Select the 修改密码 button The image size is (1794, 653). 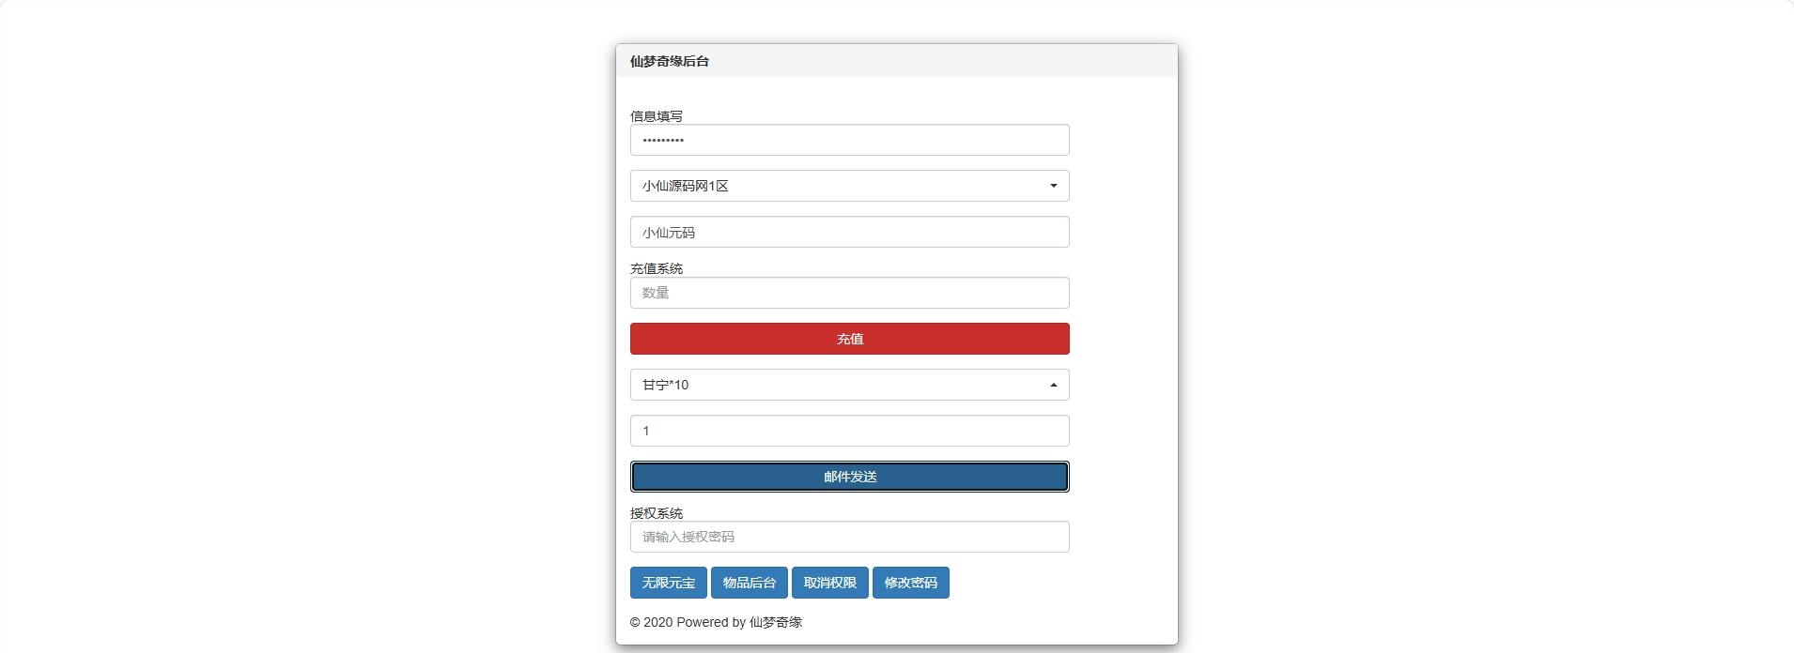click(x=910, y=583)
